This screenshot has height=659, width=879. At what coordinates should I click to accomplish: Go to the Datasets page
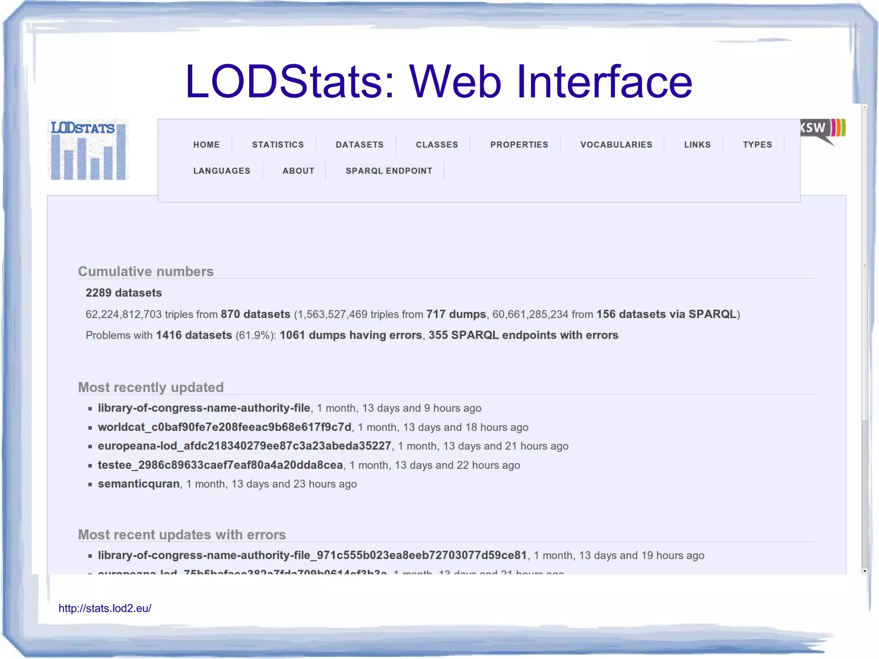point(360,145)
